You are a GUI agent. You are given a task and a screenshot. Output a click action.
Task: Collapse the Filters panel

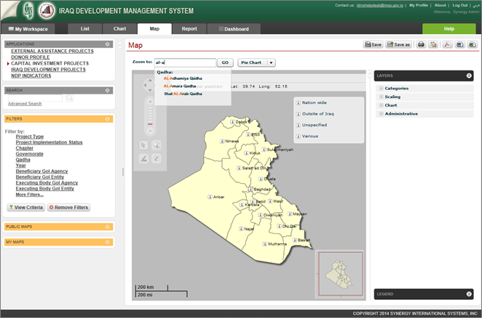(107, 119)
